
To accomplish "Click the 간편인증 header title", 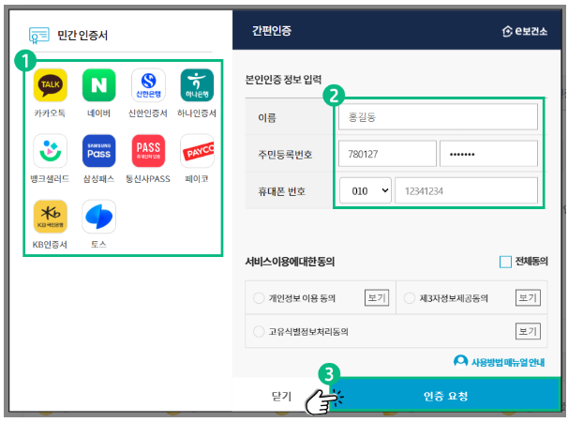I will pyautogui.click(x=272, y=30).
